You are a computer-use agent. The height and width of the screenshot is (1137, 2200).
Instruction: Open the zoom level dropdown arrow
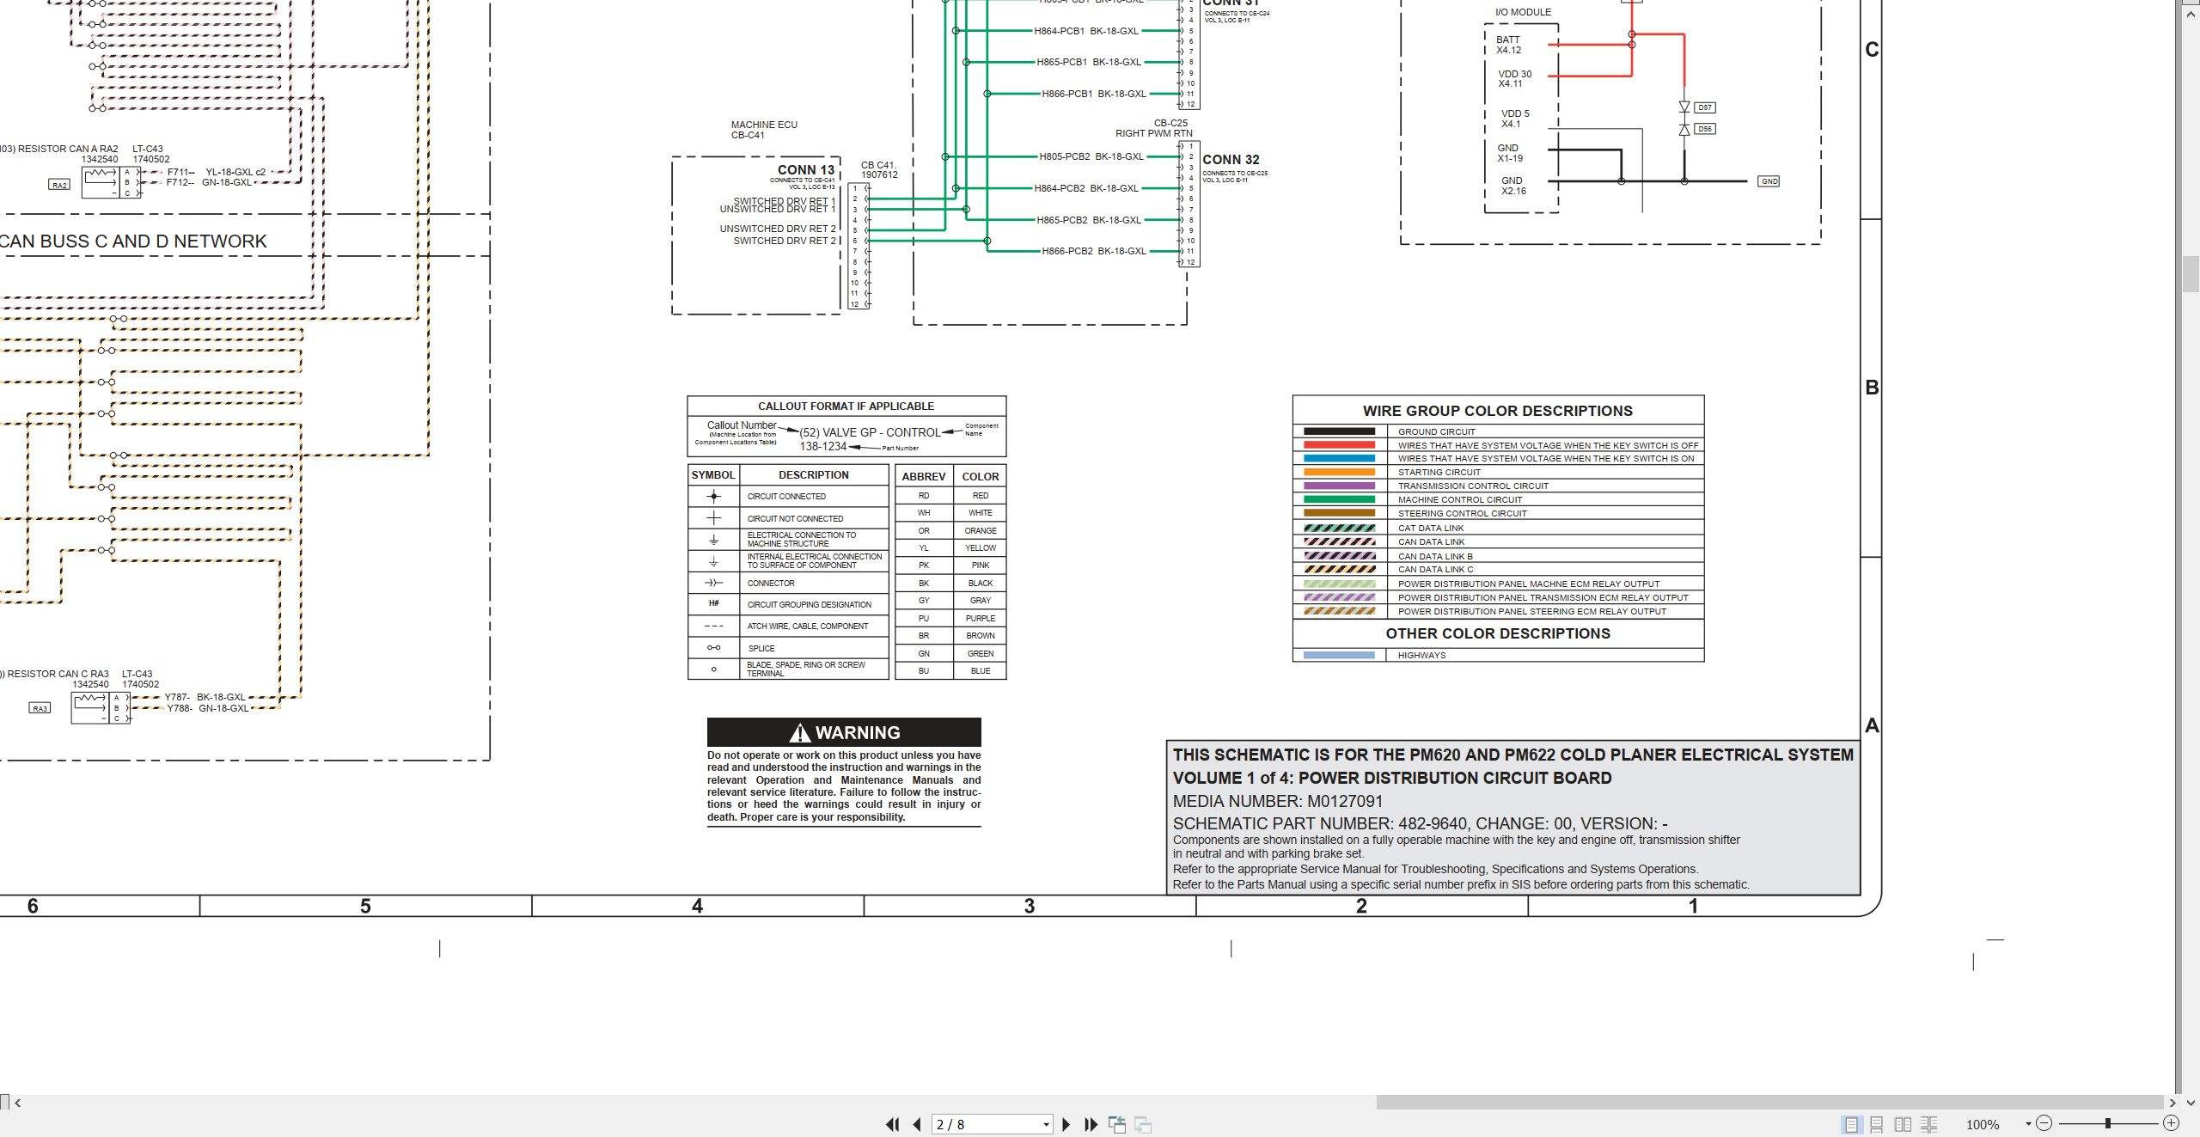(x=2028, y=1124)
